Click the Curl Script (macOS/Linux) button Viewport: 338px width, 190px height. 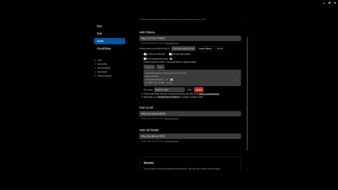click(x=183, y=49)
